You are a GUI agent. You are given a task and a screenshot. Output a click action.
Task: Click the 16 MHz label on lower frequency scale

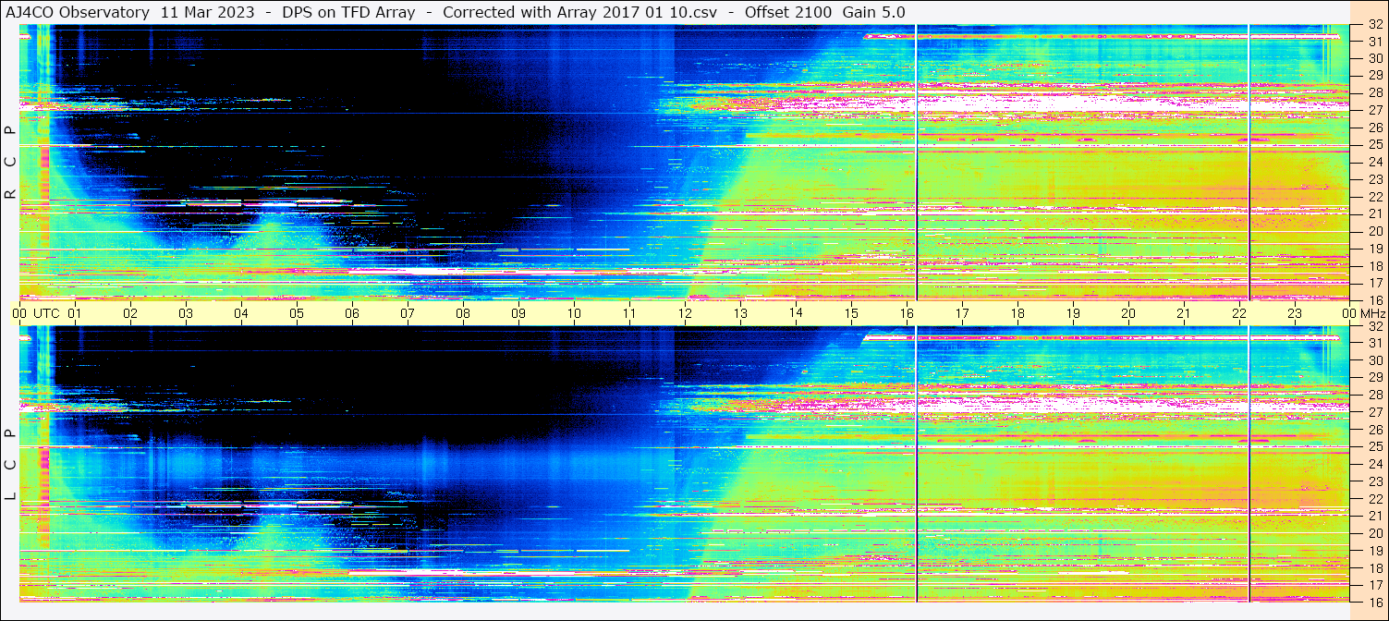pos(1374,601)
